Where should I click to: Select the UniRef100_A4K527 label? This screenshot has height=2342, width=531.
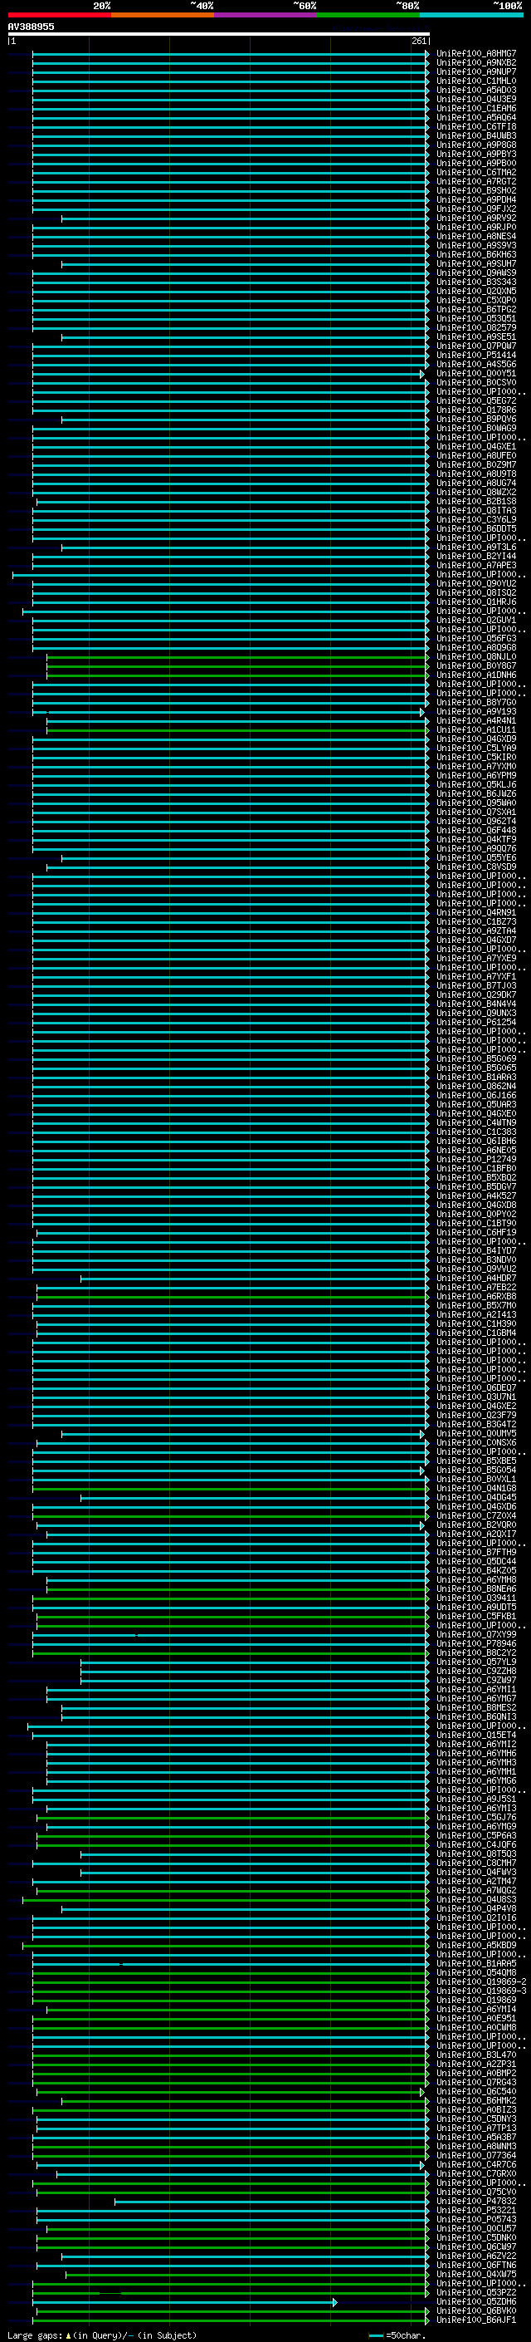(476, 1196)
